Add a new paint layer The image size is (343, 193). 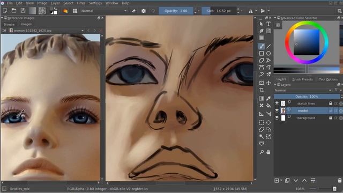[x=277, y=181]
